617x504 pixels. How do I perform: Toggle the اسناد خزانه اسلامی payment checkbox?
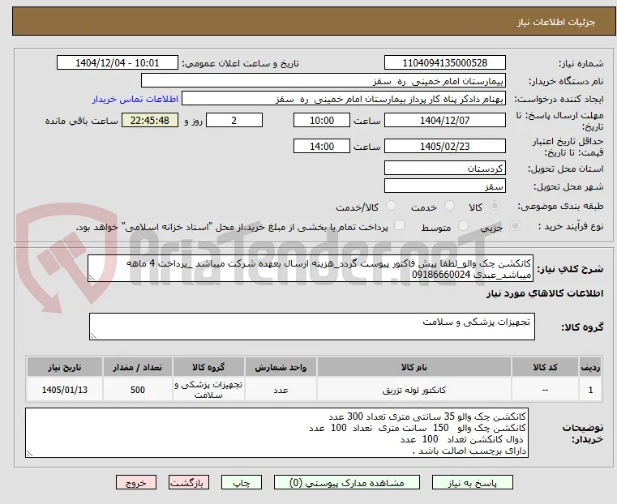click(x=399, y=225)
